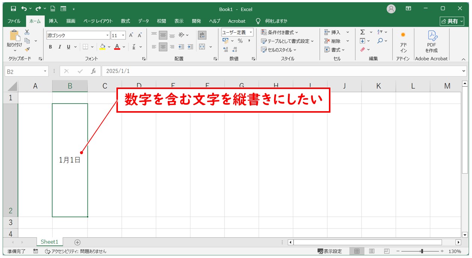Image resolution: width=472 pixels, height=258 pixels.
Task: Click the phonetic guide (ruby) icon
Action: click(x=134, y=47)
